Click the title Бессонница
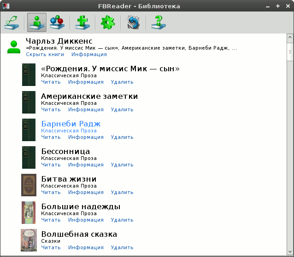The height and width of the screenshot is (257, 294). [x=65, y=152]
